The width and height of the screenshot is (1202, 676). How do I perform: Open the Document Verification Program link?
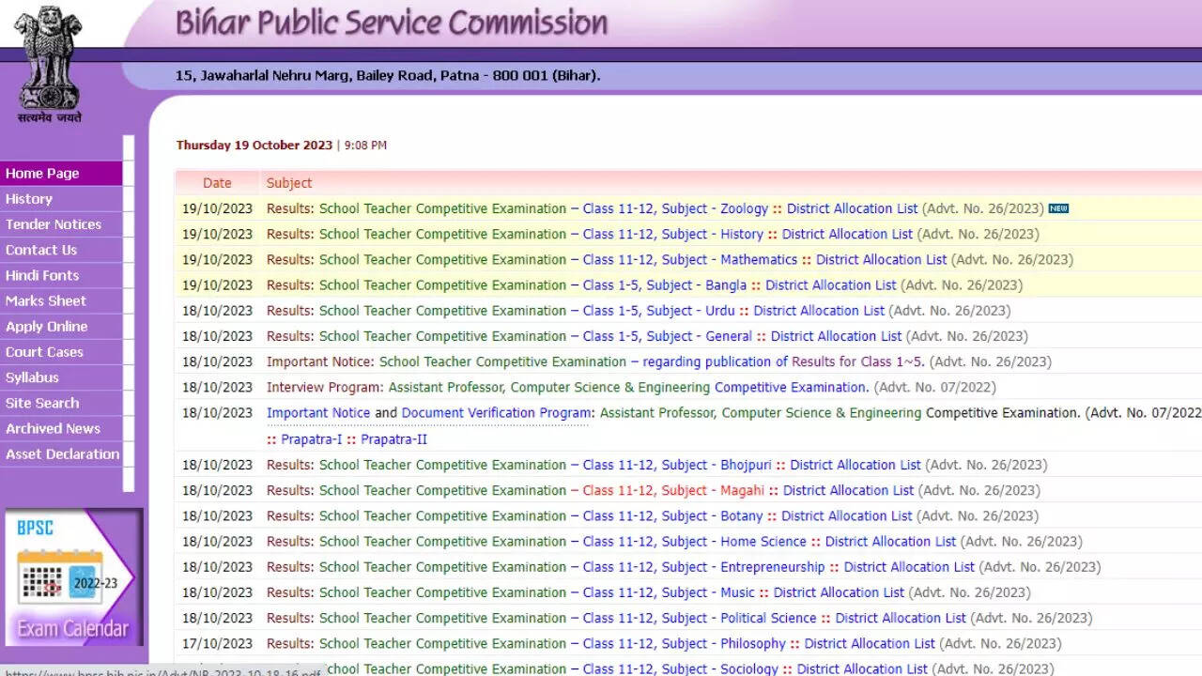coord(497,413)
